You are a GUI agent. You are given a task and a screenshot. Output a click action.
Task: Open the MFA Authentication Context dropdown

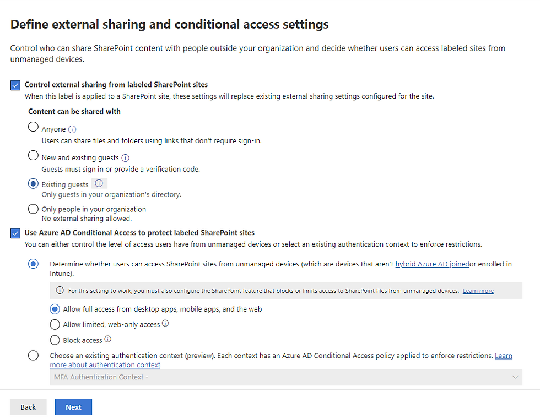coord(286,377)
